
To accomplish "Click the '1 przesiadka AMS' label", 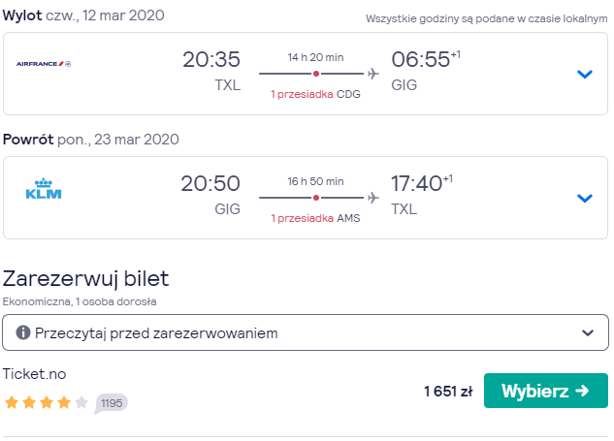I will (315, 218).
